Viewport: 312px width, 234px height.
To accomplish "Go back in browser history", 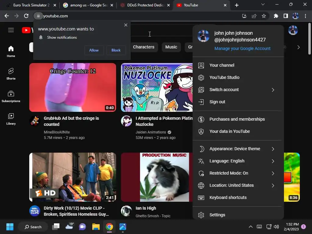I will (x=7, y=16).
